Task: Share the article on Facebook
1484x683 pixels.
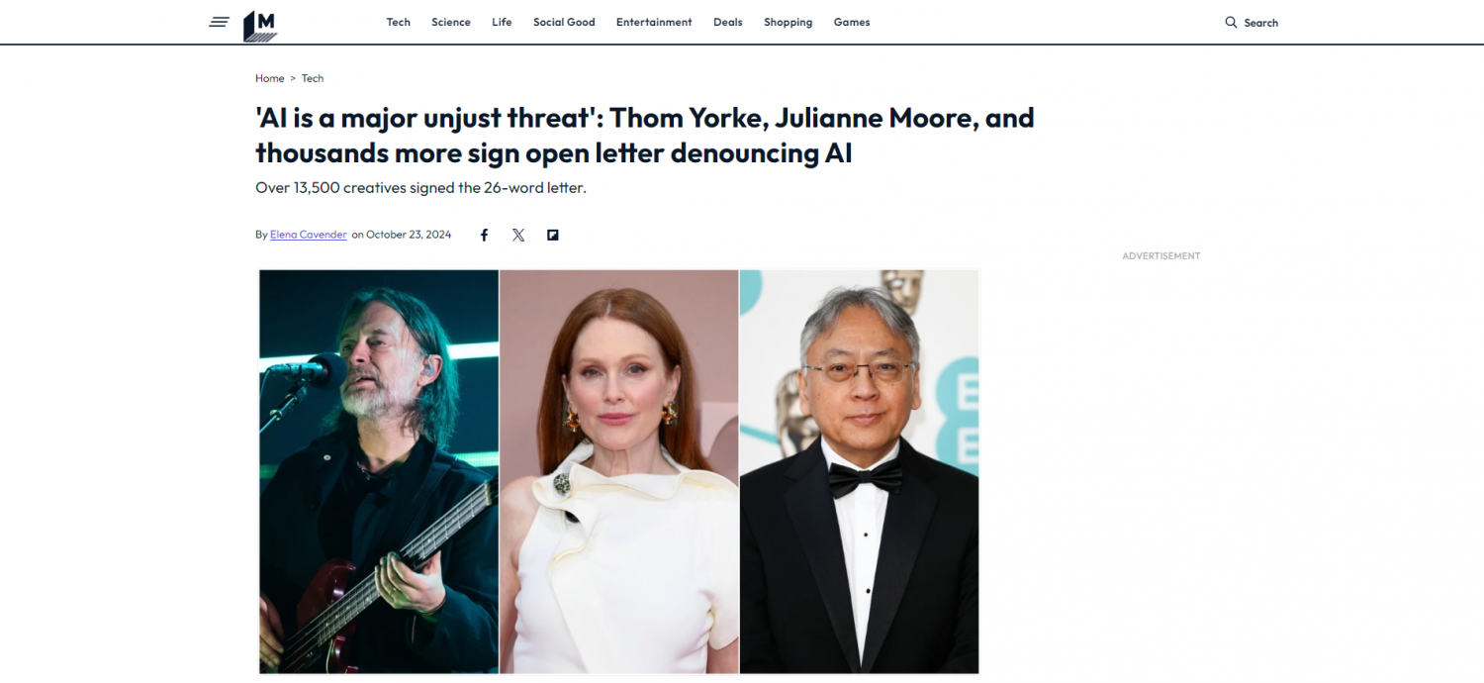Action: 485,235
